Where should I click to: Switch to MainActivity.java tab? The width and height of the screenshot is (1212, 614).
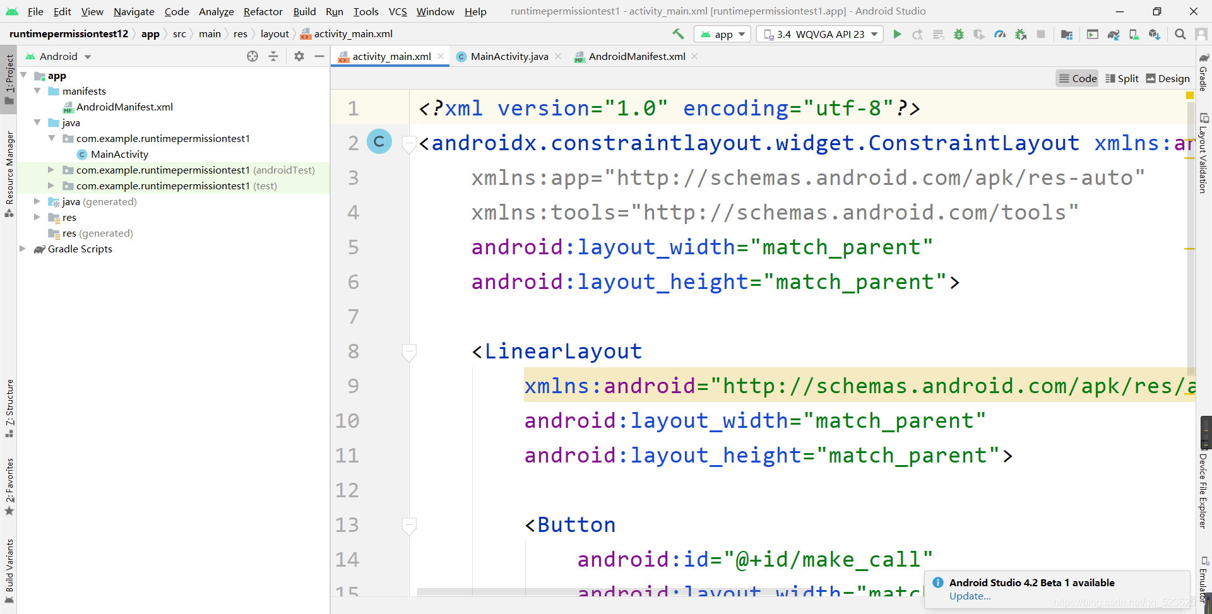click(509, 56)
